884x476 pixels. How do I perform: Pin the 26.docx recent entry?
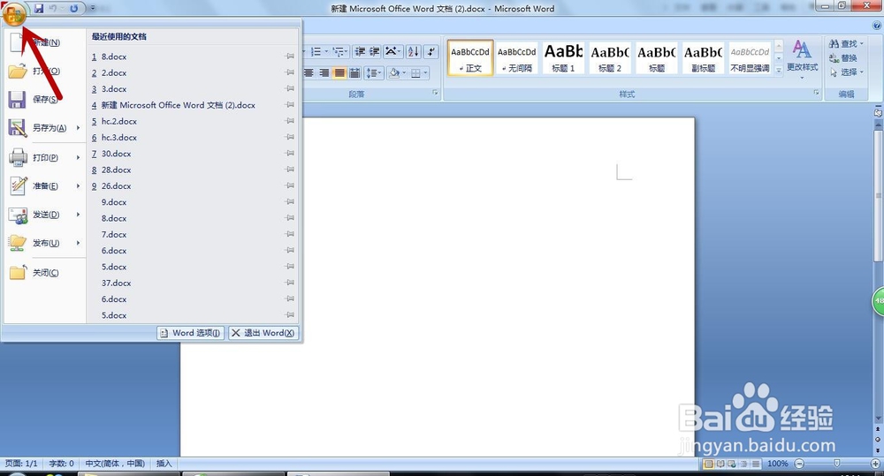click(x=290, y=185)
